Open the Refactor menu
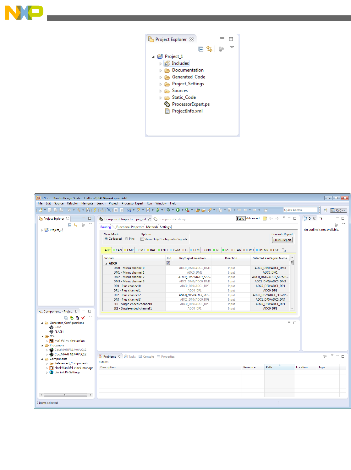This screenshot has height=470, width=351. pos(72,203)
